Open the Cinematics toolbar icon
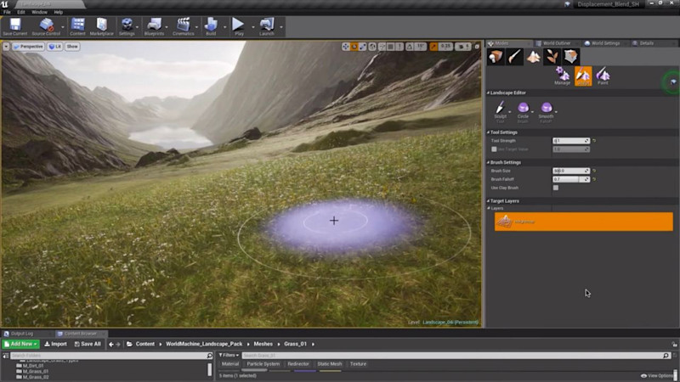This screenshot has height=382, width=680. tap(184, 27)
